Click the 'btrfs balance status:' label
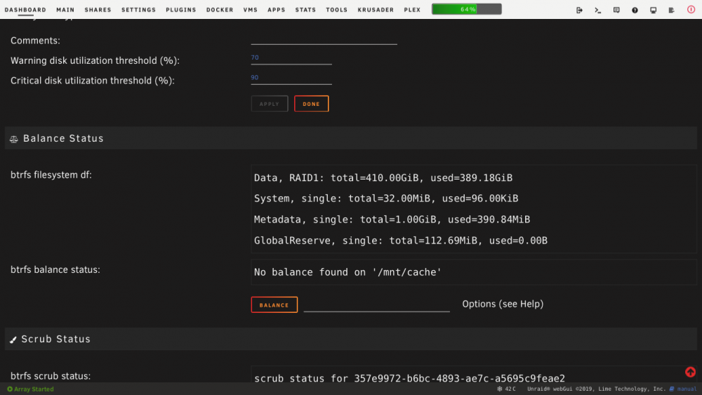Screen dimensions: 702x395 pos(55,269)
